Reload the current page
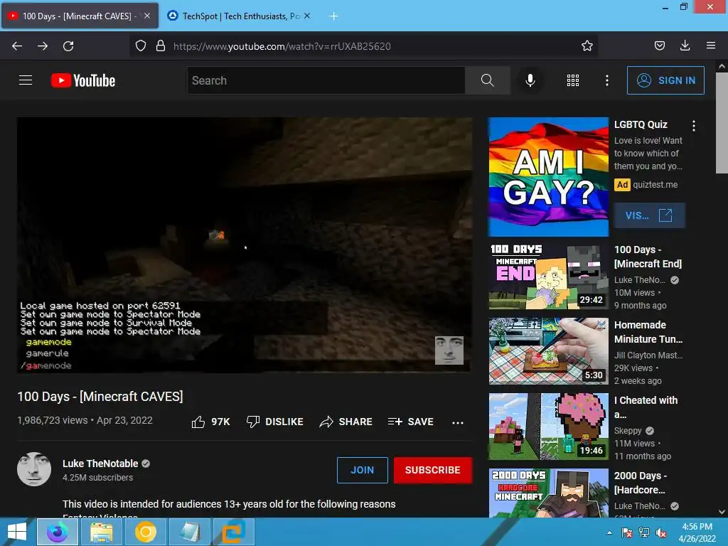Image resolution: width=728 pixels, height=546 pixels. click(x=68, y=46)
